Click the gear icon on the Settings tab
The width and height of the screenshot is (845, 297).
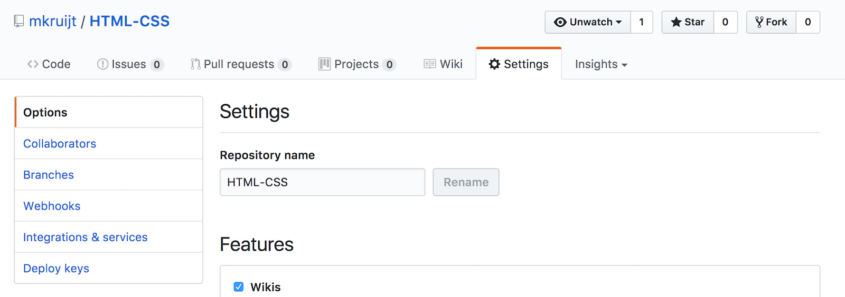(x=494, y=64)
